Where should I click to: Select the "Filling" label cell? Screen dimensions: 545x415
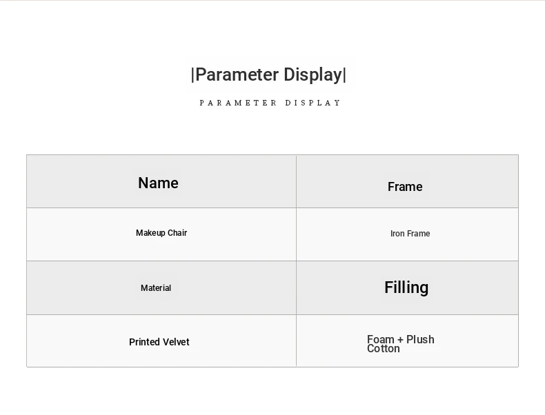(406, 287)
